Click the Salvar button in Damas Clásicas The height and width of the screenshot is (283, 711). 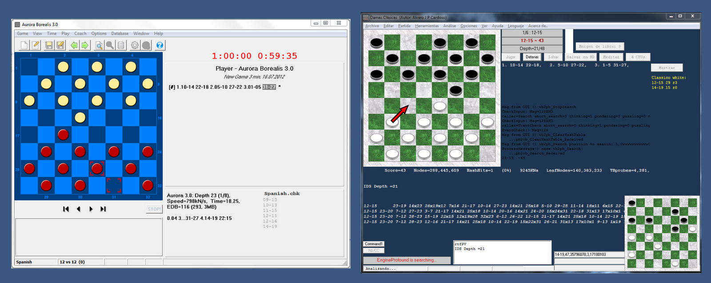tap(553, 57)
